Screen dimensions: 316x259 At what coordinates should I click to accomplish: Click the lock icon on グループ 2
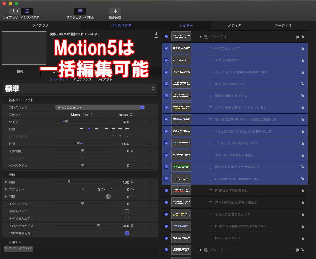click(302, 37)
